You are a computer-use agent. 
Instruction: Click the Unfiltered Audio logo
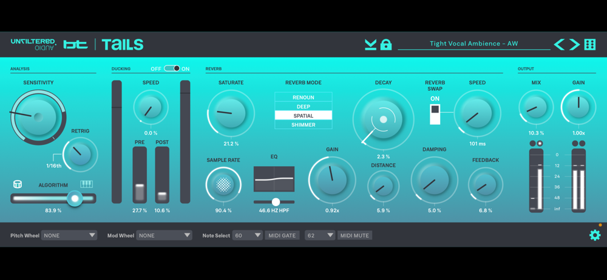pos(33,44)
